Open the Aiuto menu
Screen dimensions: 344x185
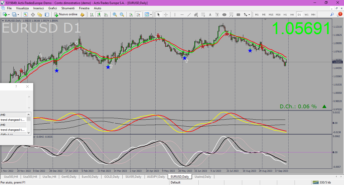(x=97, y=8)
